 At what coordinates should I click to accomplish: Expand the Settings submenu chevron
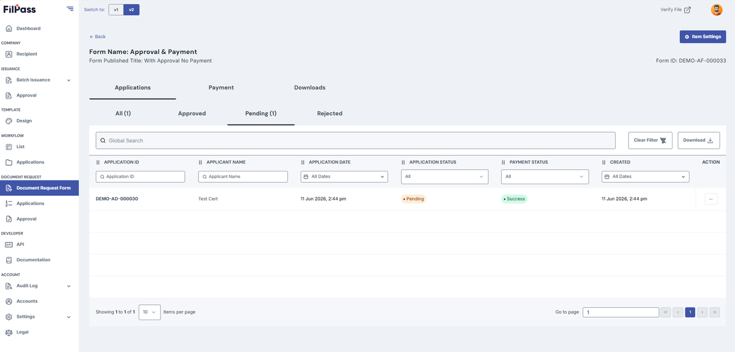(x=69, y=316)
